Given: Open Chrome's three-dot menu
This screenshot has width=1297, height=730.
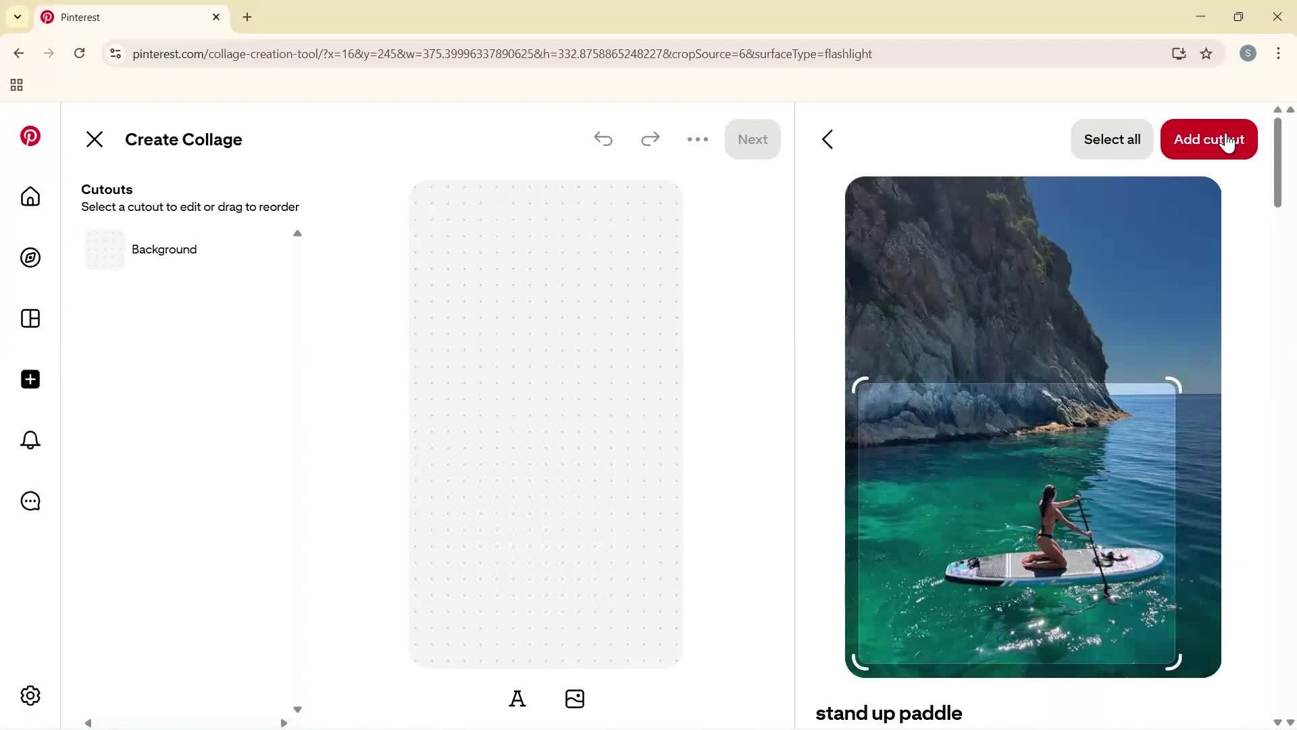Looking at the screenshot, I should point(1279,53).
